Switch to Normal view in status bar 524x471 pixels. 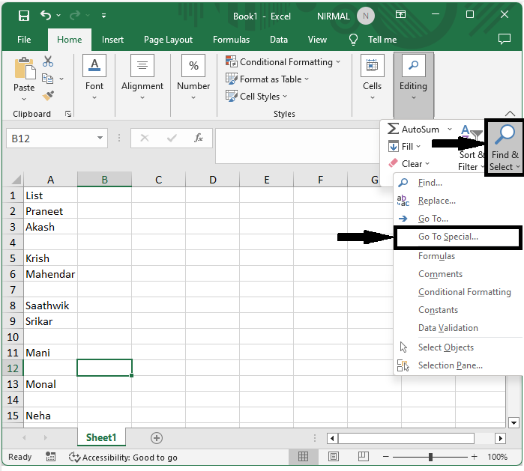pos(303,457)
